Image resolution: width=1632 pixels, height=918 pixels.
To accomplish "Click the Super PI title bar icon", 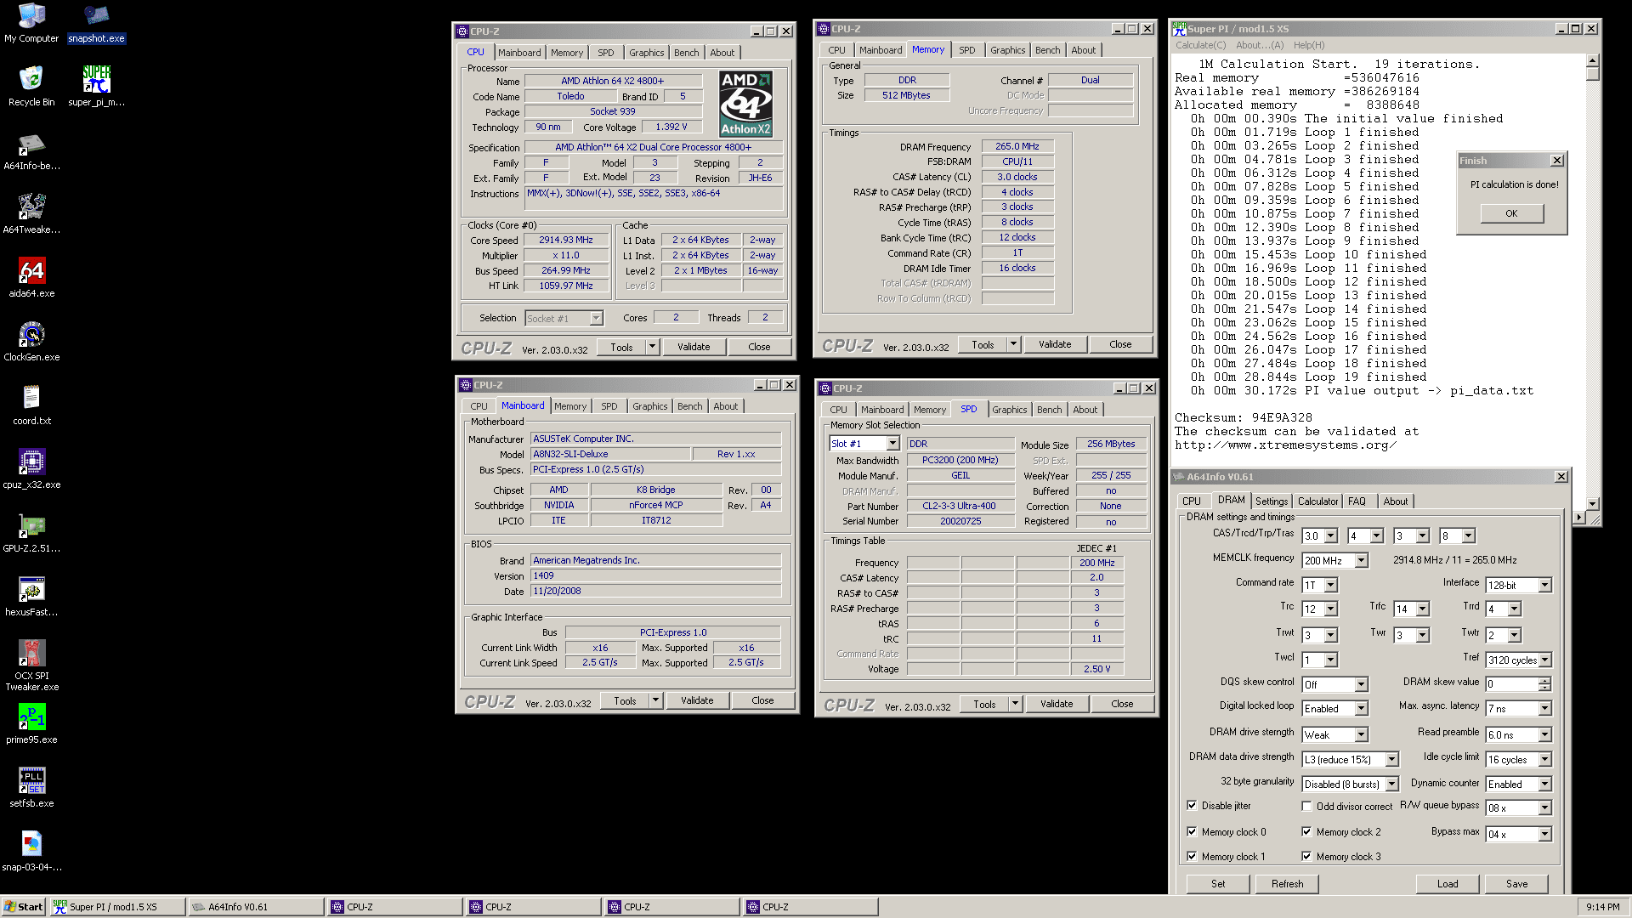I will coord(1179,29).
